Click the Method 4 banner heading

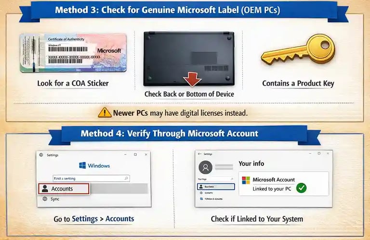point(170,133)
